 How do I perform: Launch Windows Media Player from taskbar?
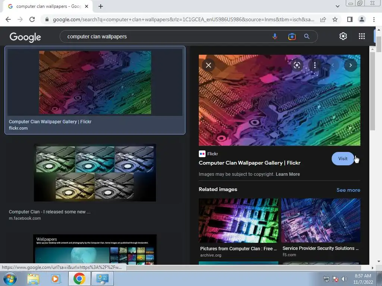56,279
